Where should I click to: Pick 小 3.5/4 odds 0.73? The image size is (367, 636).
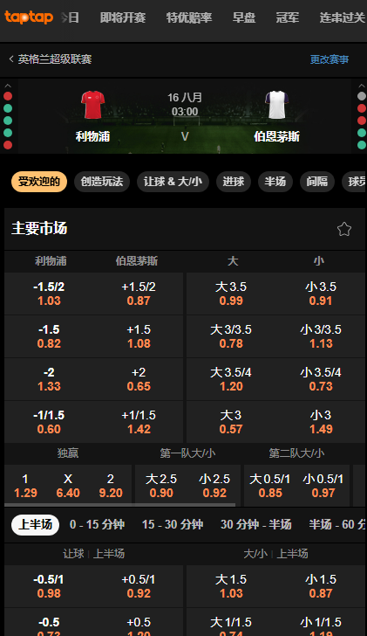click(321, 379)
